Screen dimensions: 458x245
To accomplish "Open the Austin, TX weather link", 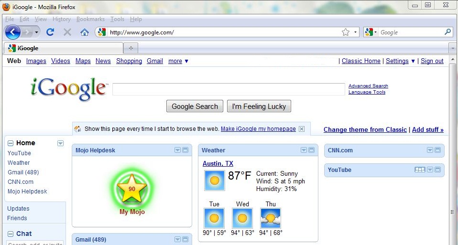I will (x=218, y=164).
